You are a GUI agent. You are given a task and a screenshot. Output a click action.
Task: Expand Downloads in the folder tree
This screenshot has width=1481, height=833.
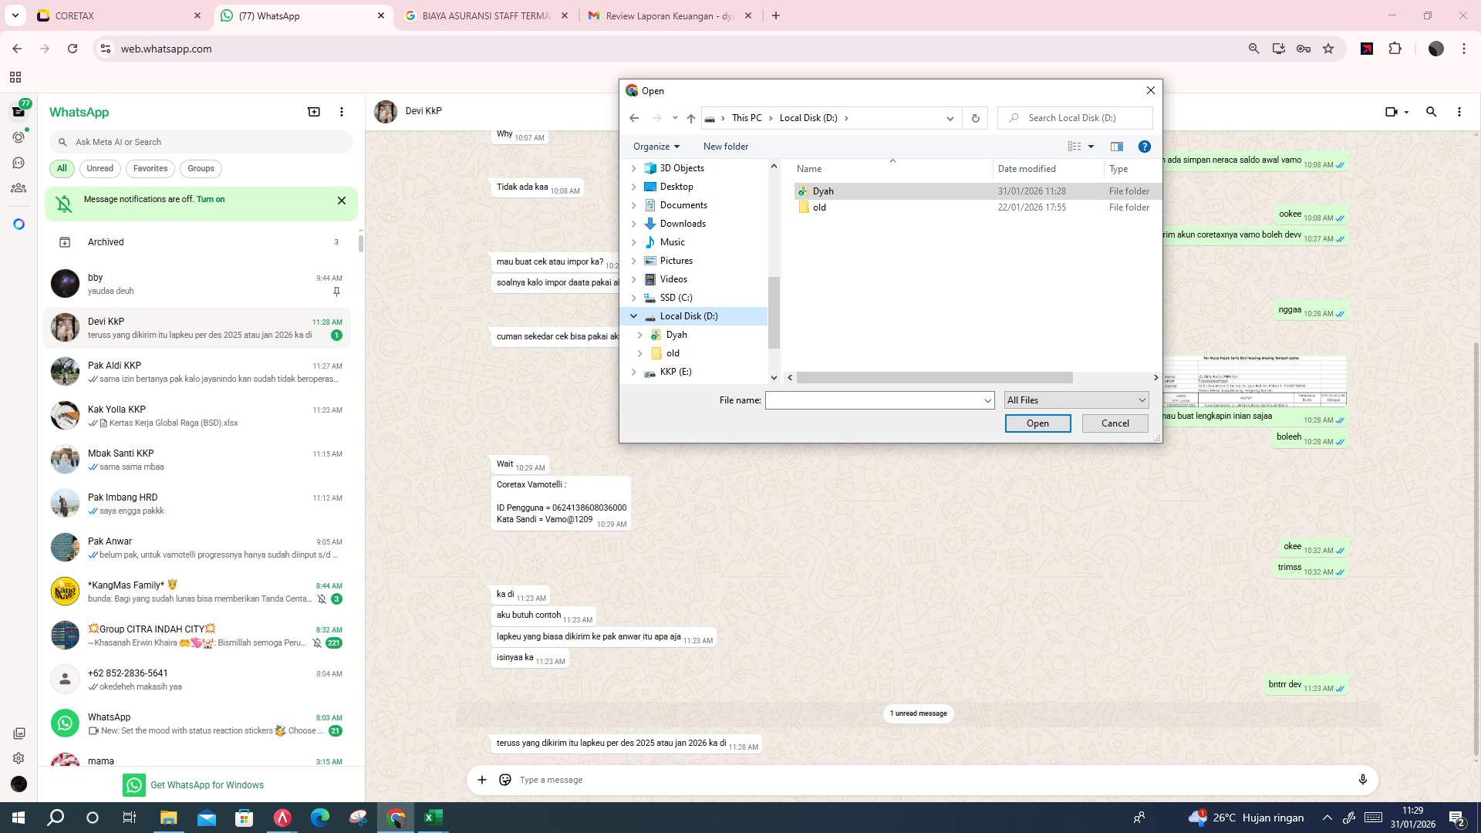point(634,223)
